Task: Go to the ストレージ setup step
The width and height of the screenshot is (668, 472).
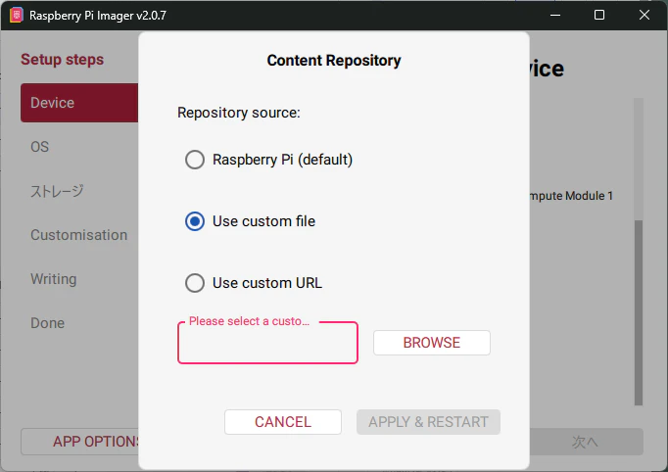Action: pyautogui.click(x=57, y=191)
